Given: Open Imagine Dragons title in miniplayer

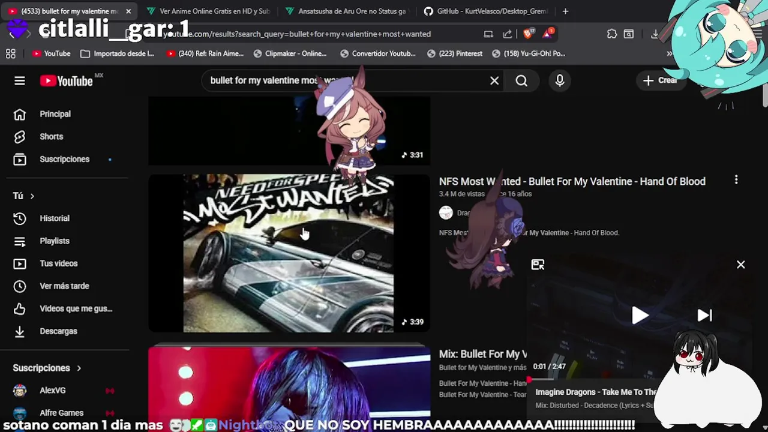Looking at the screenshot, I should (596, 392).
